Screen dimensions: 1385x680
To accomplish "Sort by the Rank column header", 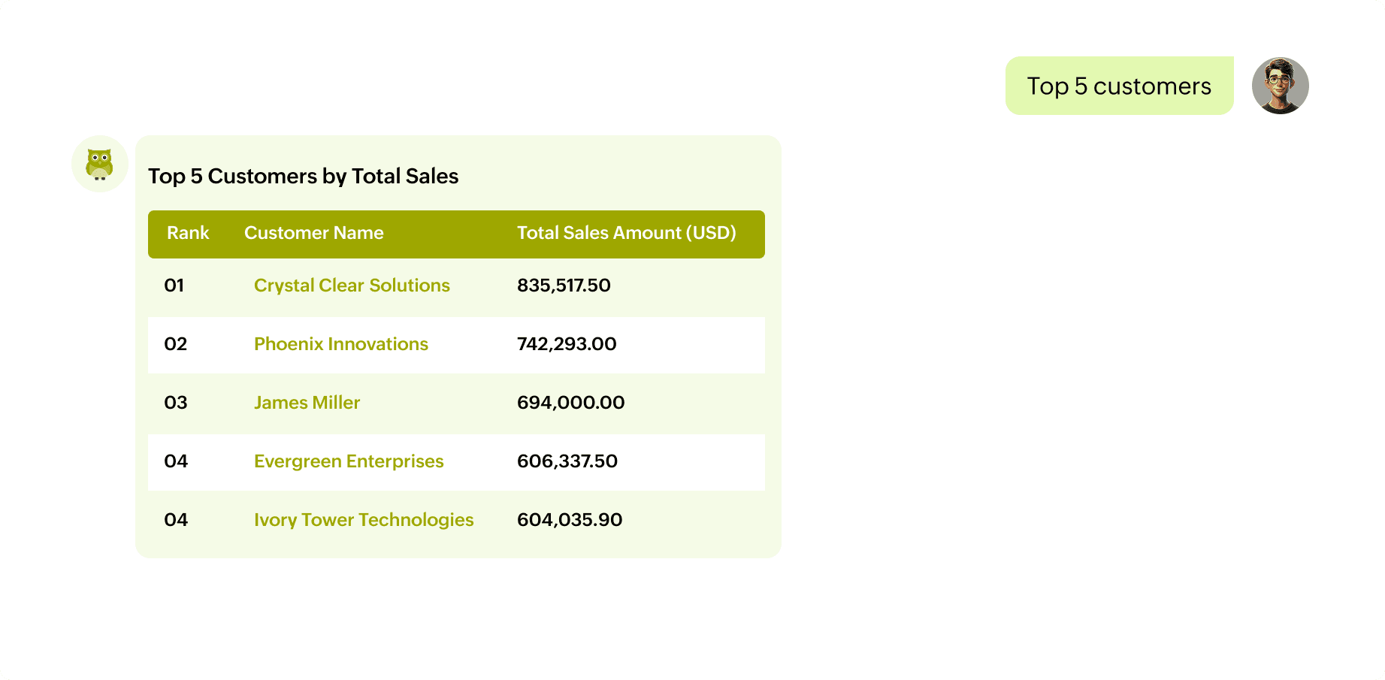I will pos(188,233).
